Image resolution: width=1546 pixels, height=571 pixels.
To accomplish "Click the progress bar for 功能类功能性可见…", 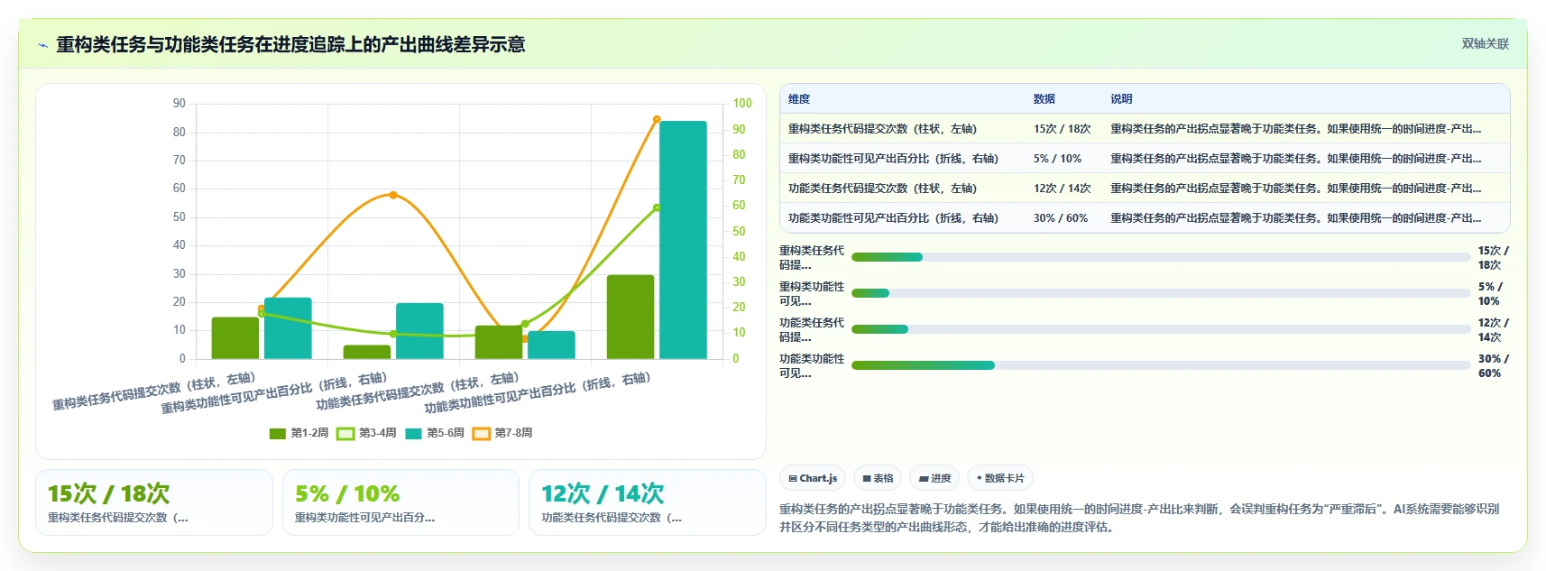I will (1161, 365).
